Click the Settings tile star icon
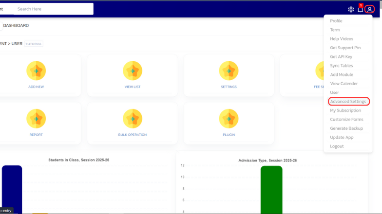 click(229, 71)
